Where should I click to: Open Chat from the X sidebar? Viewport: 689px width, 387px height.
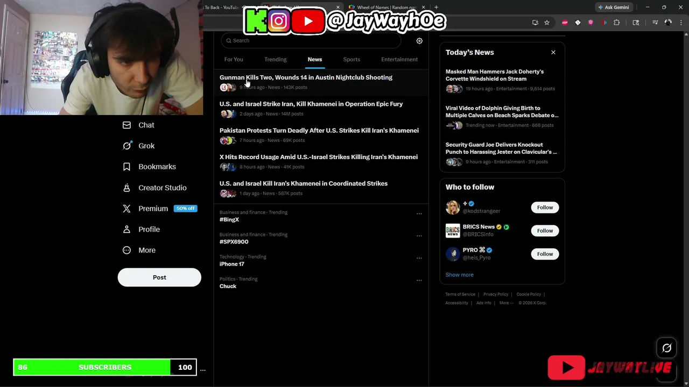(x=138, y=125)
